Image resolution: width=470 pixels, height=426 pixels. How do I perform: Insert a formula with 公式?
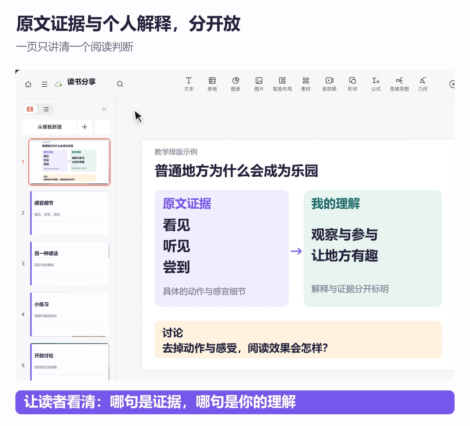(376, 84)
